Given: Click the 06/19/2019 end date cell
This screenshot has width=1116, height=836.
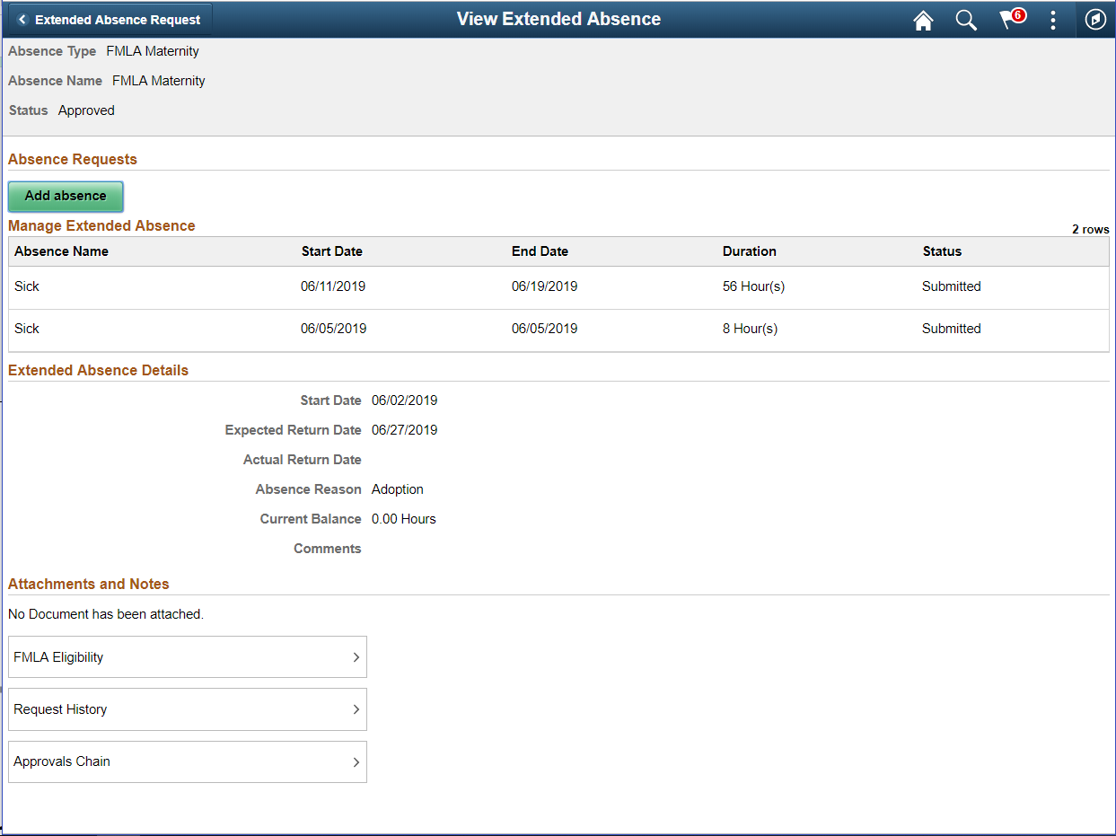Looking at the screenshot, I should coord(545,286).
